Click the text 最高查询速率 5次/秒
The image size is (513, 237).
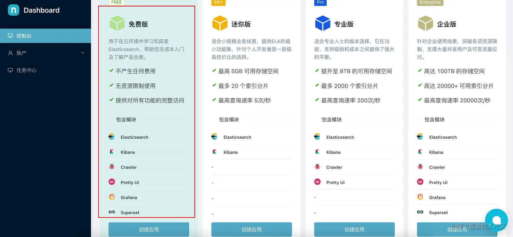(244, 100)
